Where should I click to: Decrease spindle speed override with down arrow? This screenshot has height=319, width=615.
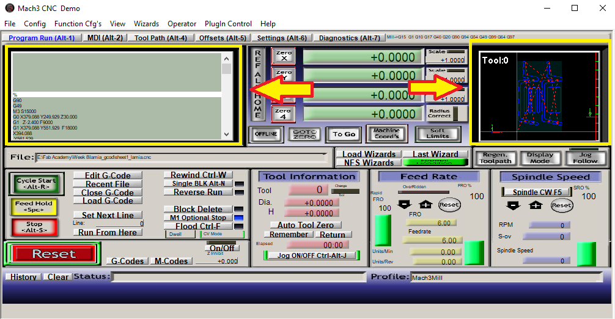(513, 205)
